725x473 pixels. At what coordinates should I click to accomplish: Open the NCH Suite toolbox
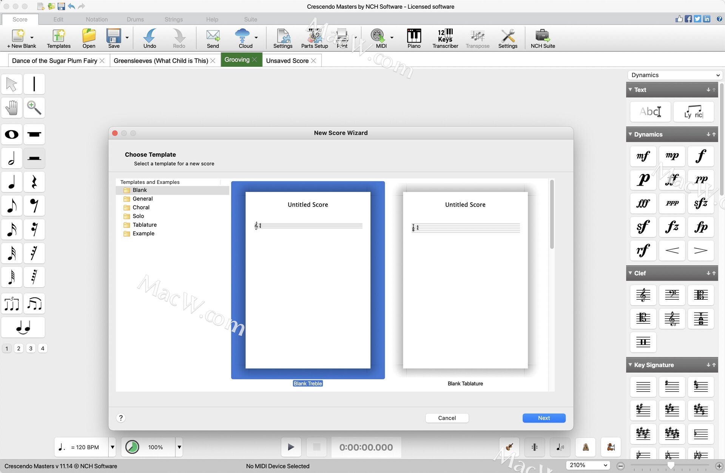[x=543, y=39]
